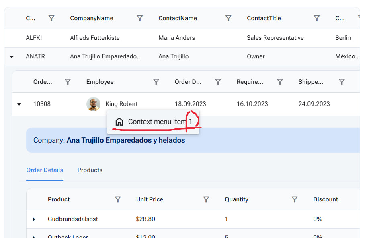This screenshot has width=369, height=238.
Task: Open the Required Date column filter icon
Action: (x=280, y=82)
